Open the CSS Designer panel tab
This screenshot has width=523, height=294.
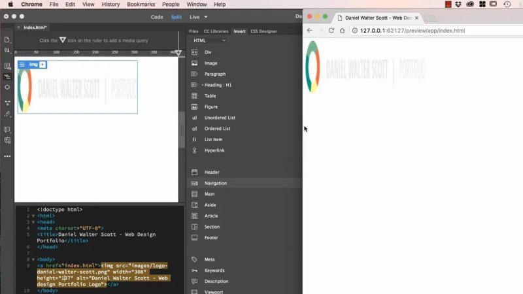tap(263, 31)
